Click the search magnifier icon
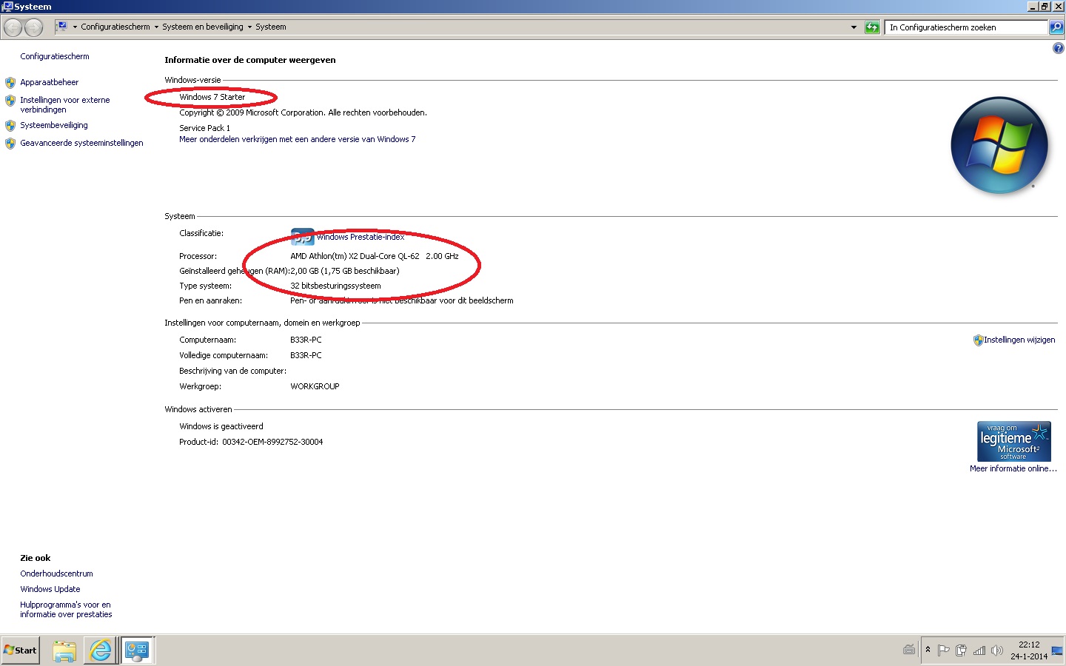 pos(1056,27)
